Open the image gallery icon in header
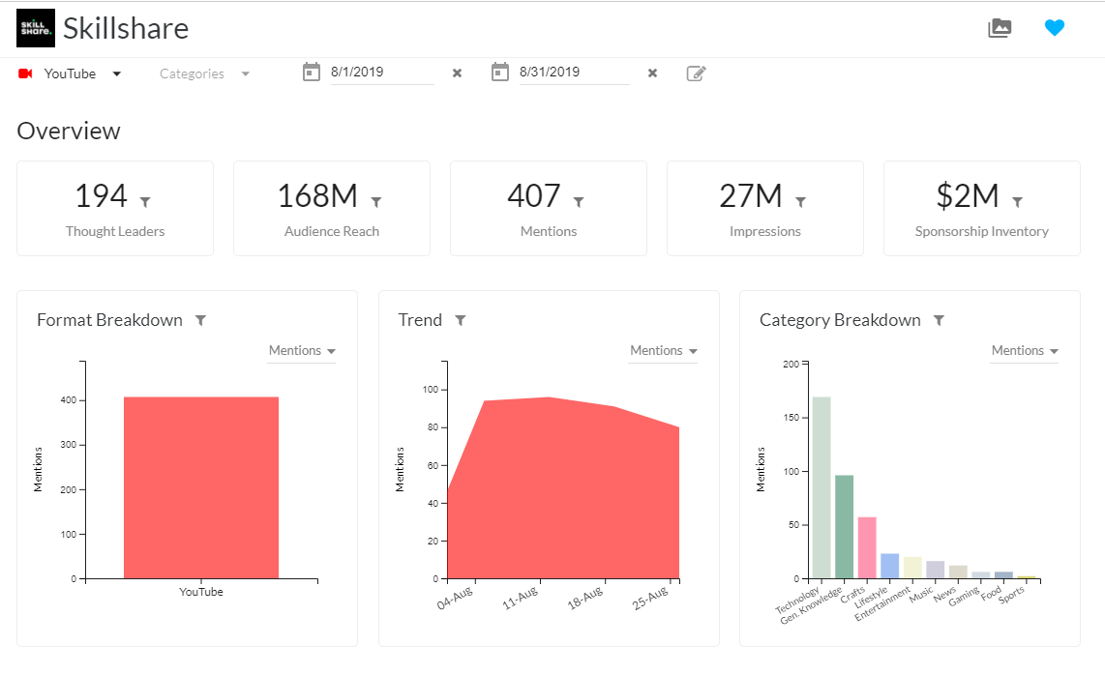 click(1000, 28)
